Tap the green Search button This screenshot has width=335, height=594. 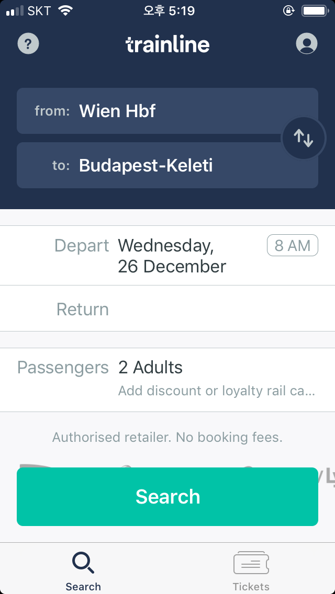click(x=167, y=497)
